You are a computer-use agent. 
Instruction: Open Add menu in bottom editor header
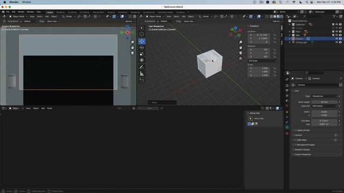coord(43,108)
